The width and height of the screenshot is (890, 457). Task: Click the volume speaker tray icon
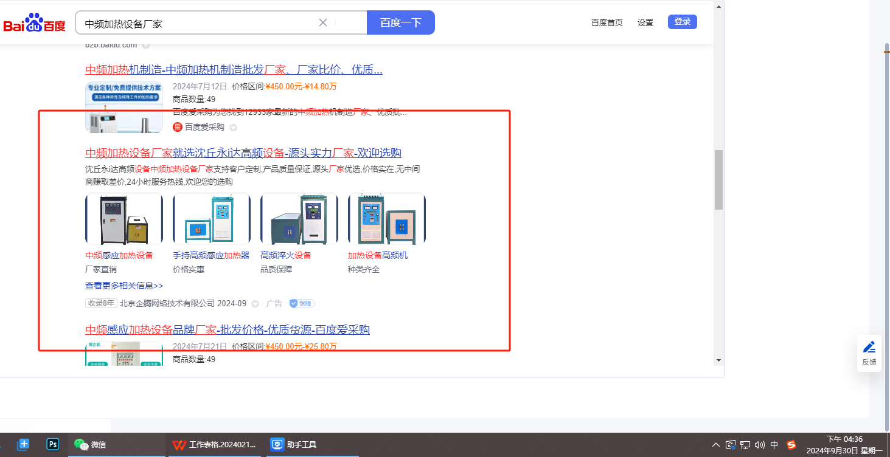coord(759,445)
